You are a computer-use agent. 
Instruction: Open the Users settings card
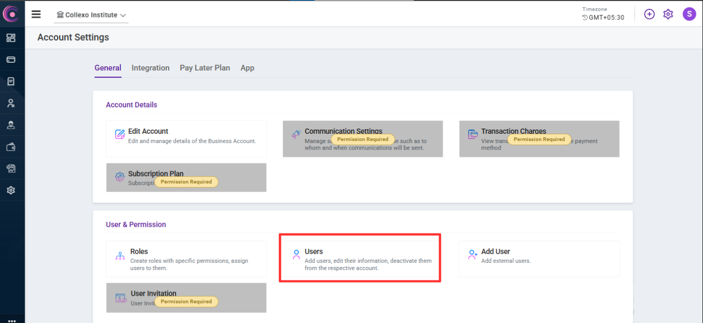360,258
